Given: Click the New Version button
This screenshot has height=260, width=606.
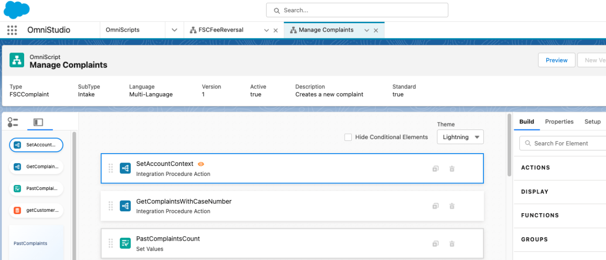Looking at the screenshot, I should click(592, 60).
